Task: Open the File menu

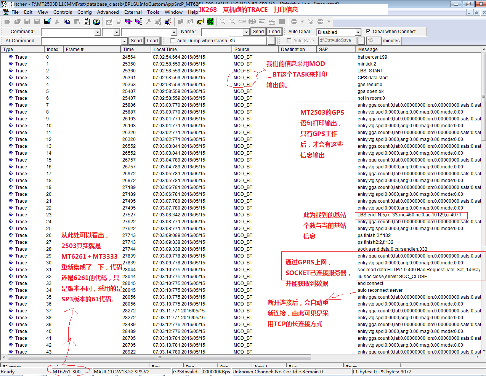Action: coord(15,12)
